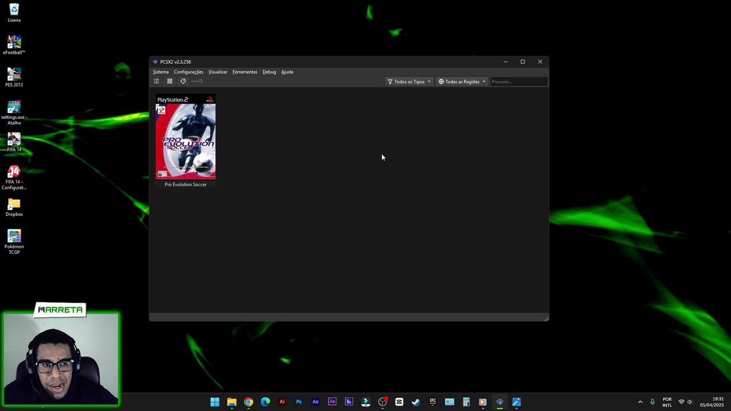
Task: Select the FIFA 14 desktop shortcut
Action: 14,142
